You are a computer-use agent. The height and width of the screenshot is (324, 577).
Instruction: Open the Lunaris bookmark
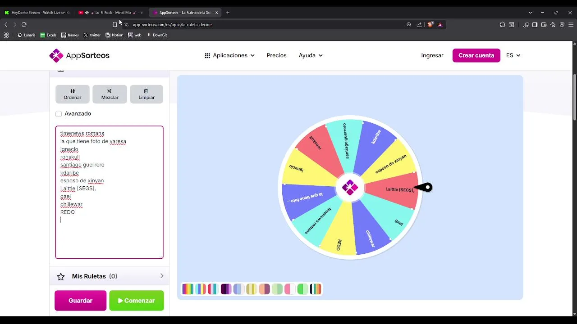[x=27, y=35]
